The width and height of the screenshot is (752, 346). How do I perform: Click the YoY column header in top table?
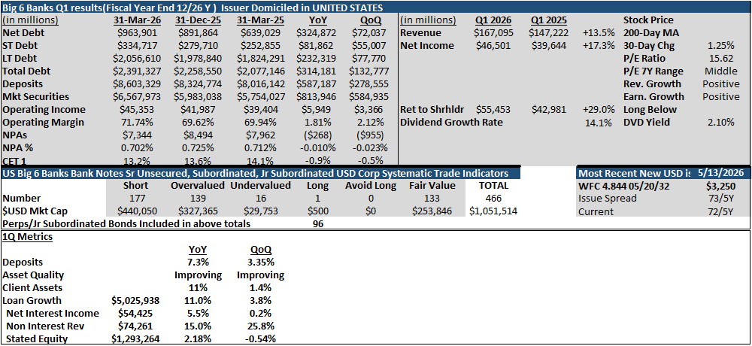pyautogui.click(x=315, y=20)
